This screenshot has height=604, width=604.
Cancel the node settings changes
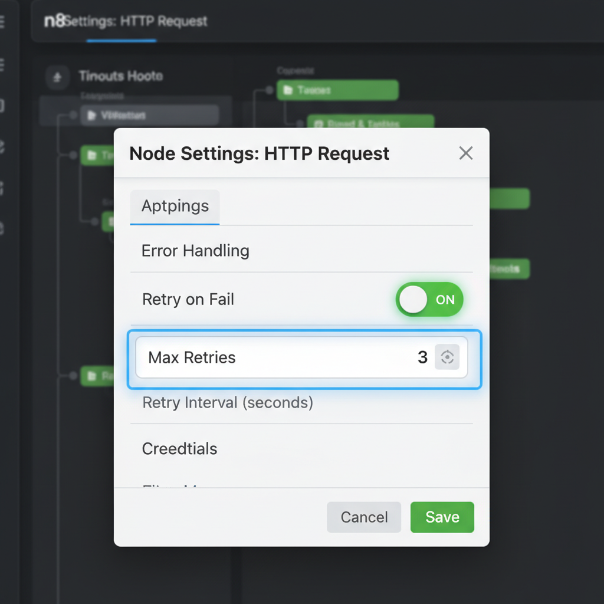[363, 517]
